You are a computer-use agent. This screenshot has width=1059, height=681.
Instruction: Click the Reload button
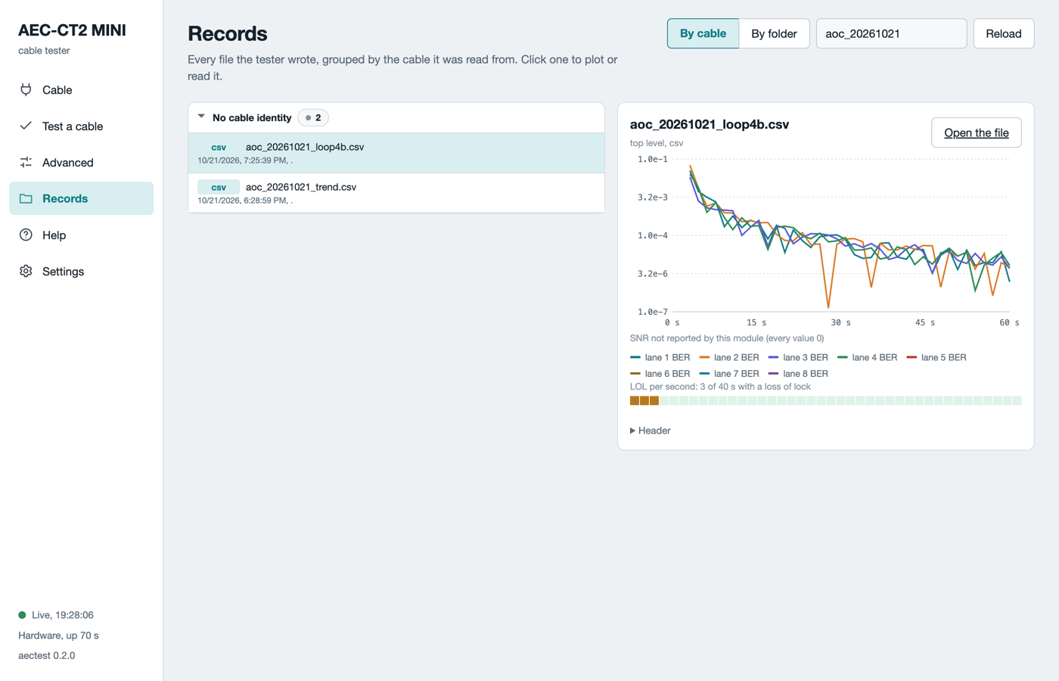1004,33
